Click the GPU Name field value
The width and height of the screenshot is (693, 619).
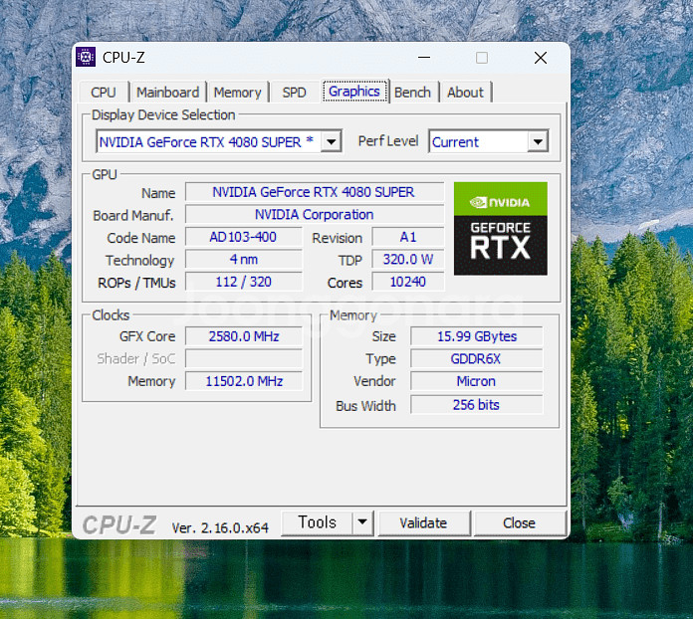pos(314,192)
